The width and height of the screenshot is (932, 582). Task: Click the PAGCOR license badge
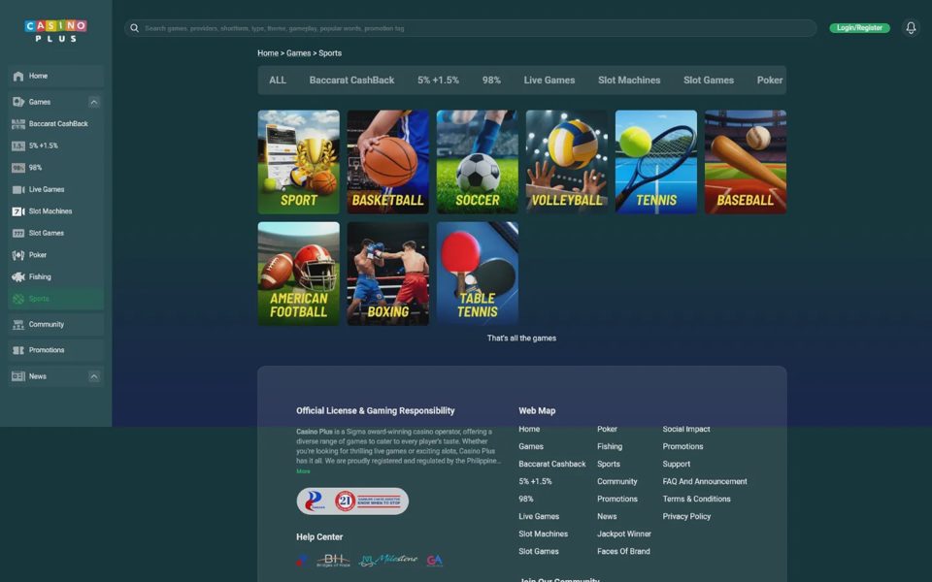coord(315,501)
